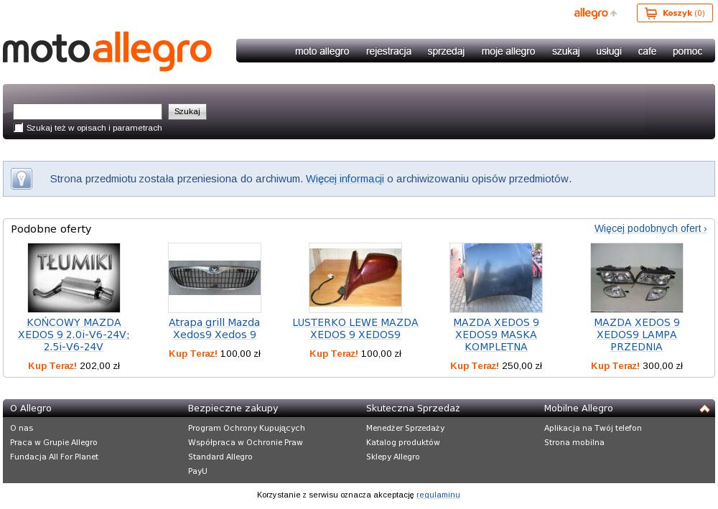Open the regulaminu terms link
Viewport: 718px width, 509px height.
pyautogui.click(x=438, y=495)
